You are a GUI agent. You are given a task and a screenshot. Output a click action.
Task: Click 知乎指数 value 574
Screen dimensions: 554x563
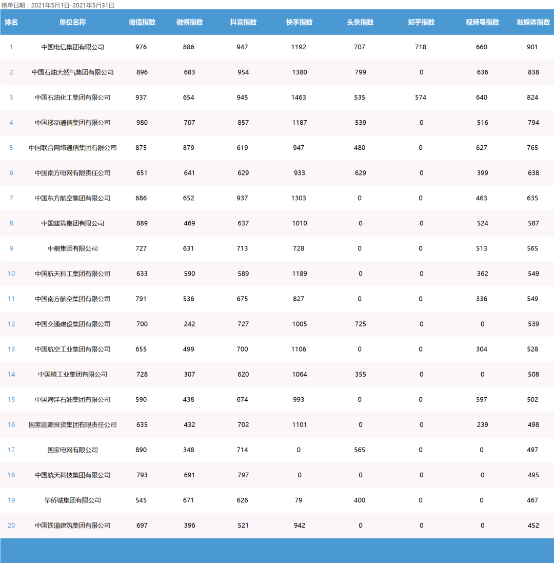[x=421, y=98]
